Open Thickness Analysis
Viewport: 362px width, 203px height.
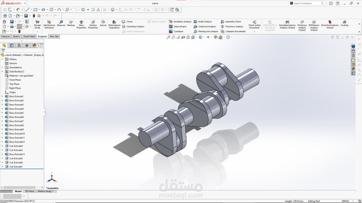pos(232,27)
